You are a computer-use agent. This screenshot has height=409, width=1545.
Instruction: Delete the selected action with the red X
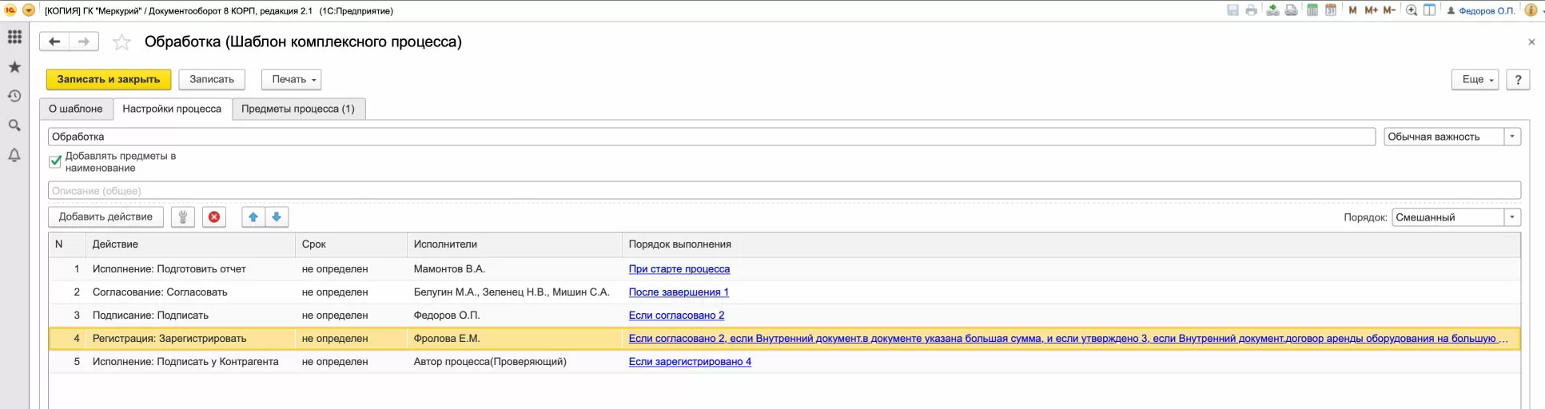(214, 217)
